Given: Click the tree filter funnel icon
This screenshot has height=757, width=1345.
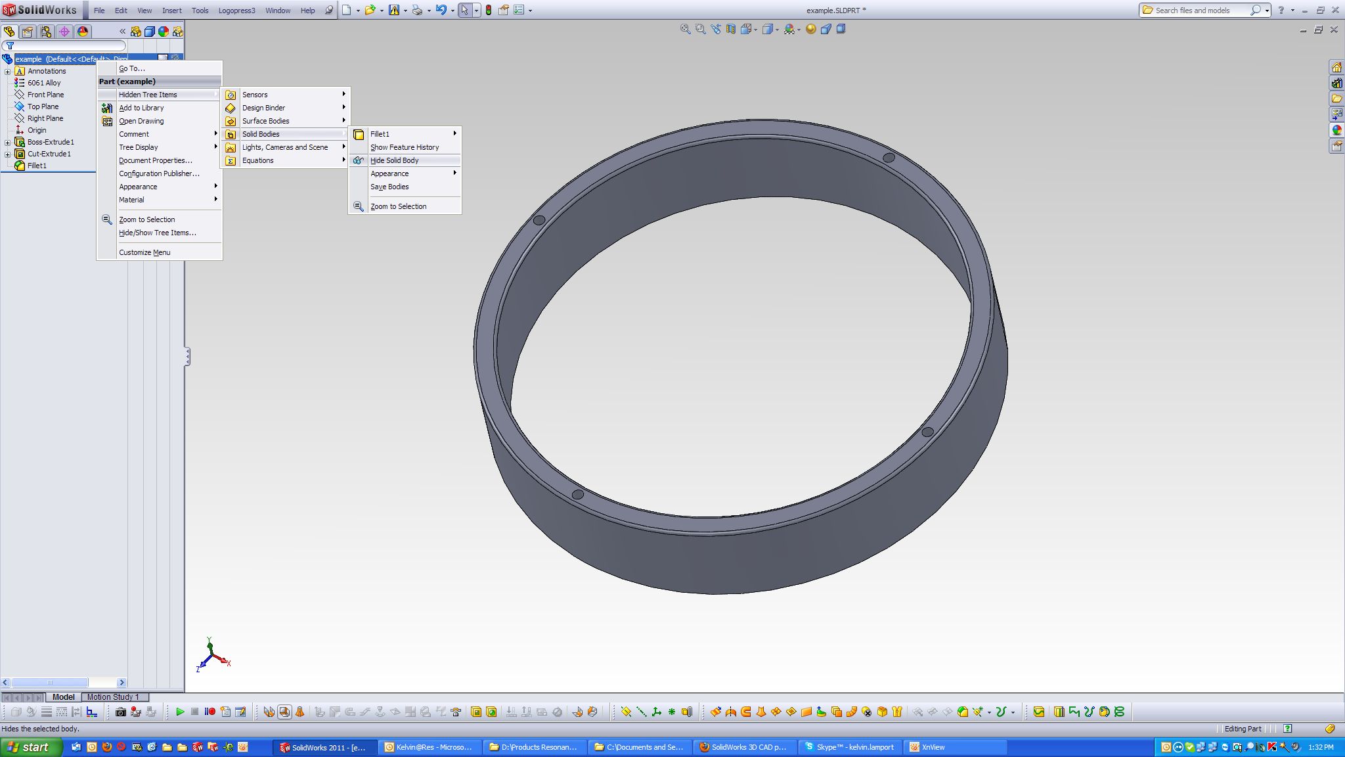Looking at the screenshot, I should click(10, 45).
